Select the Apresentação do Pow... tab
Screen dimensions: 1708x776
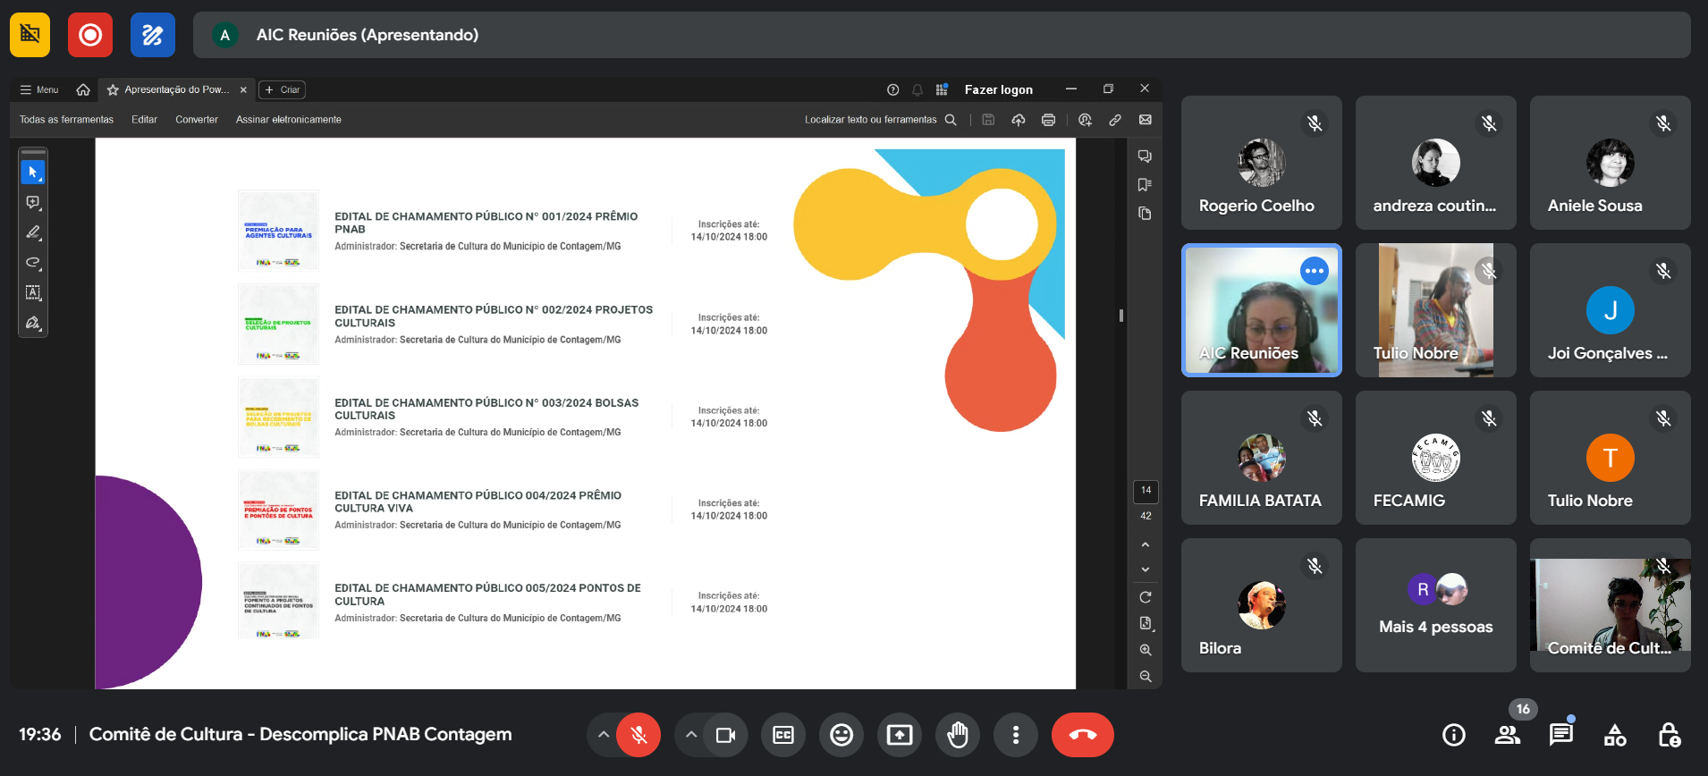176,89
